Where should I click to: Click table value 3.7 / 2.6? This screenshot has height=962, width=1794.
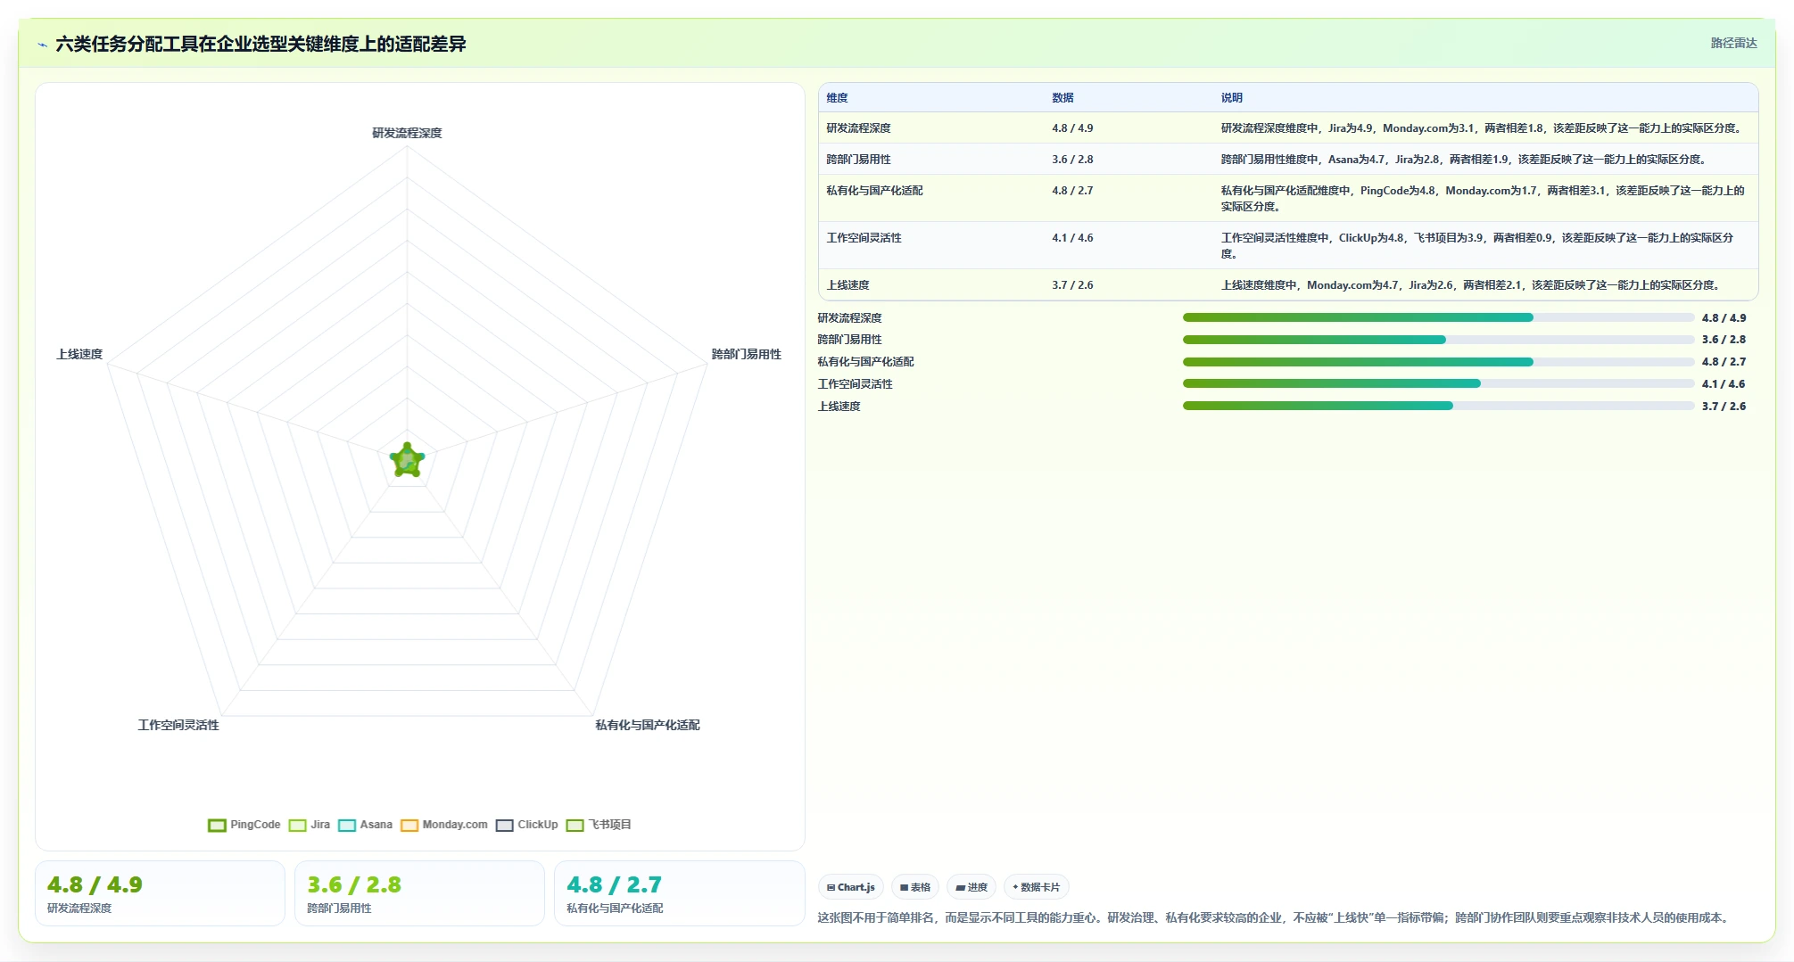[1072, 285]
